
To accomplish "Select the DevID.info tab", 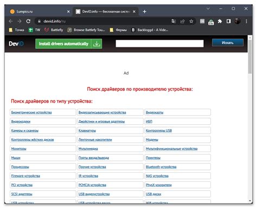I will [106, 11].
